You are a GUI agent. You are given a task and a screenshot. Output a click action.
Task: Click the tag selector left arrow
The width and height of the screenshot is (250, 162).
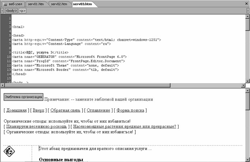click(x=2, y=10)
